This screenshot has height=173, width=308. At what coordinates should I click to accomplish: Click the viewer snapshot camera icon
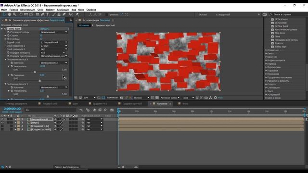pyautogui.click(x=122, y=98)
